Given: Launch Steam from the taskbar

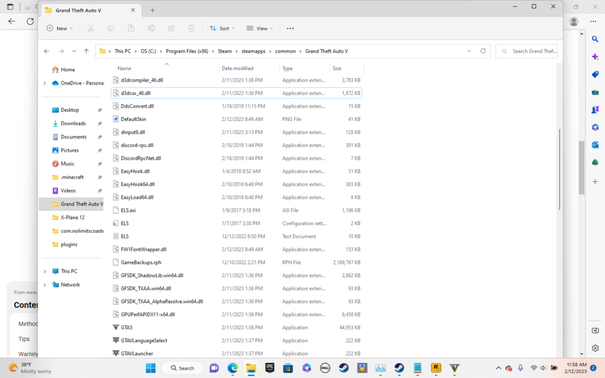Looking at the screenshot, I should (344, 368).
